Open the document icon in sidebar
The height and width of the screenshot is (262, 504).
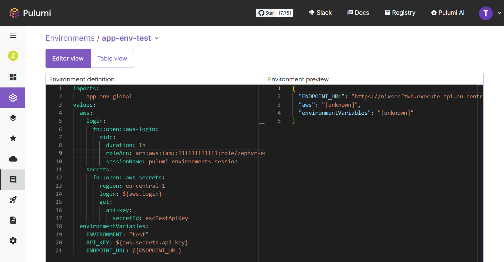point(13,220)
